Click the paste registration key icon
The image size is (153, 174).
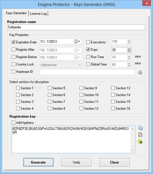point(140,135)
